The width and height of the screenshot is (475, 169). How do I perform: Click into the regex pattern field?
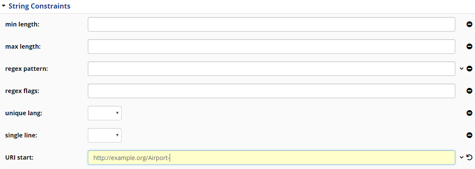click(x=272, y=69)
